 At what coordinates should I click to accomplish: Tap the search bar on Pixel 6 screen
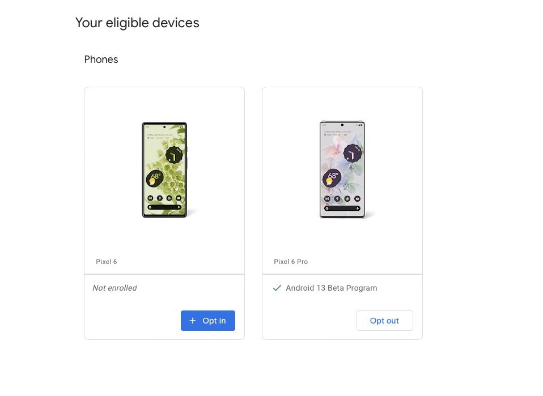point(164,207)
